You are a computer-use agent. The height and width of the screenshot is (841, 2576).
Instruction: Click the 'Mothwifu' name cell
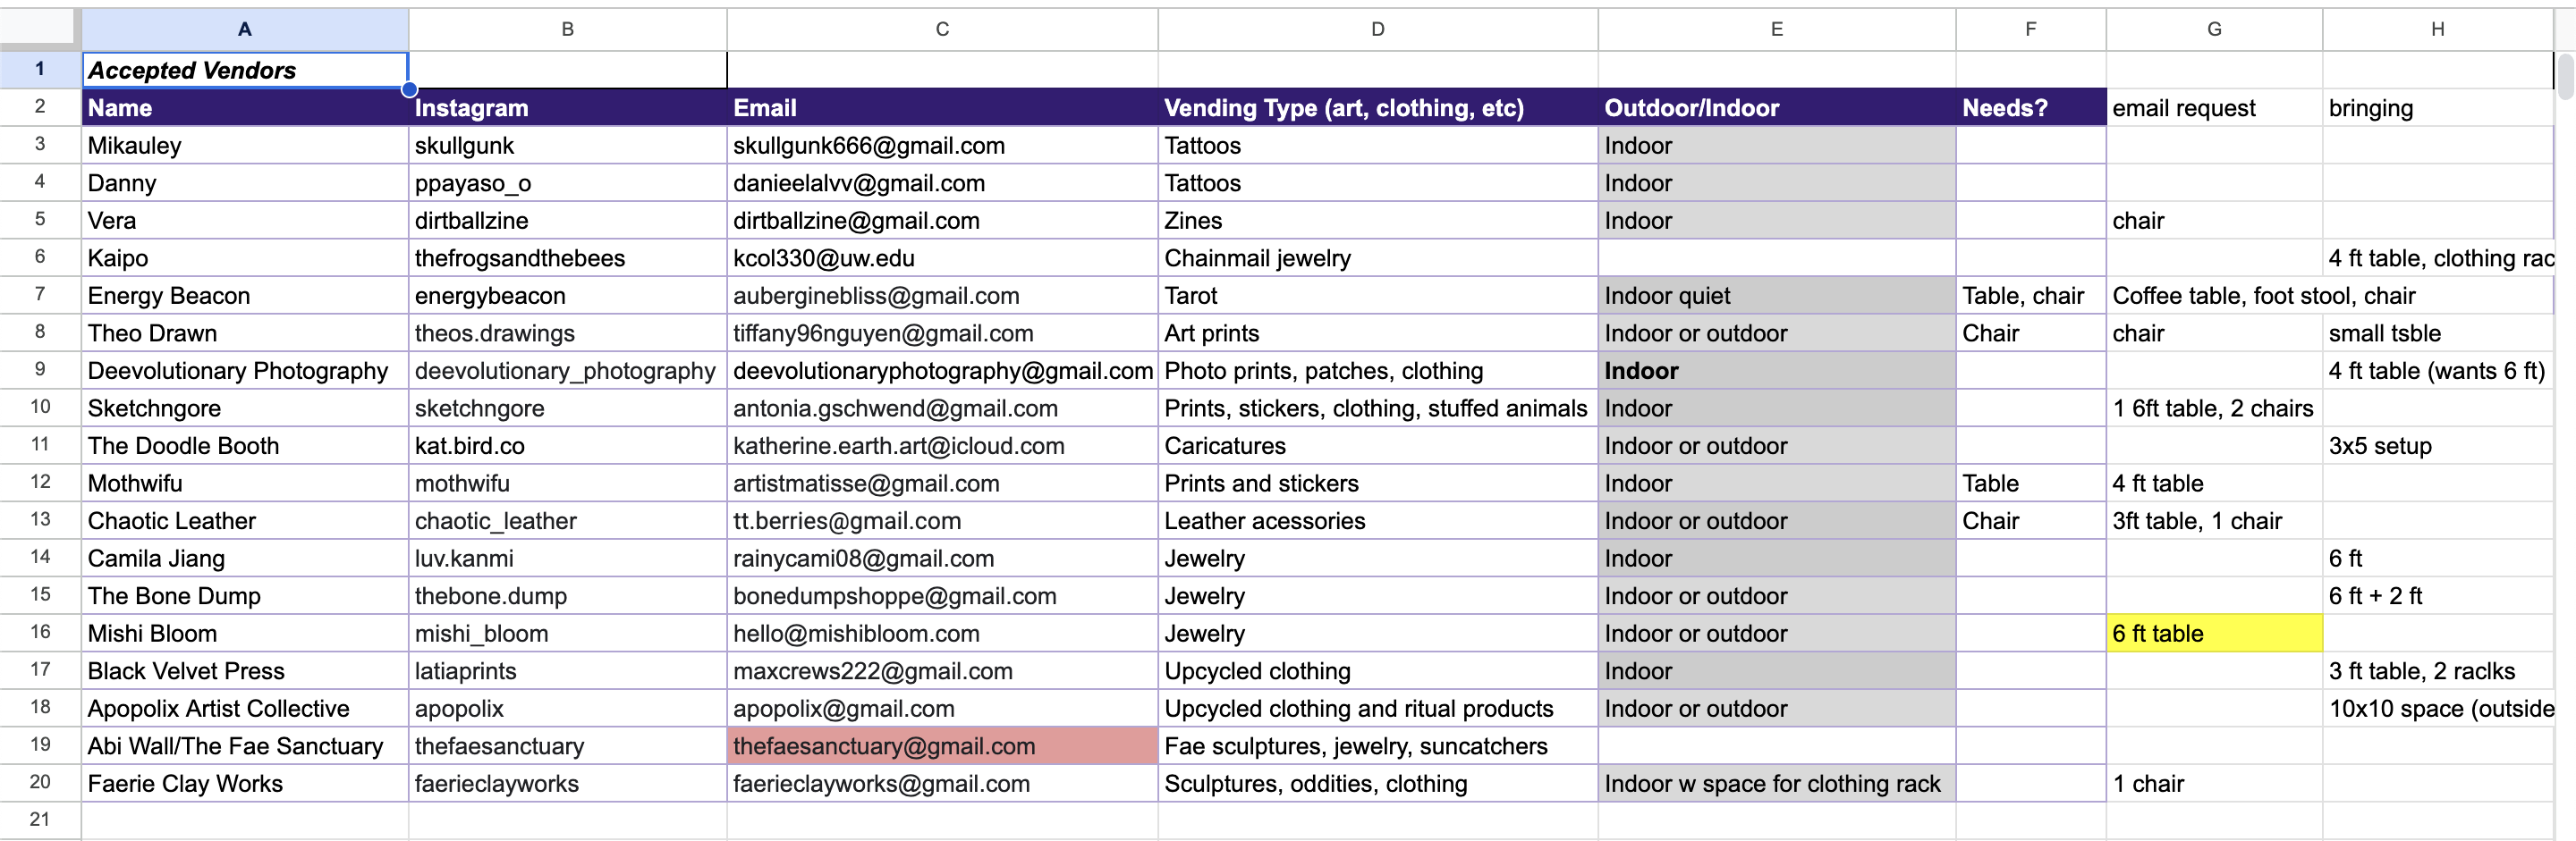(x=245, y=484)
